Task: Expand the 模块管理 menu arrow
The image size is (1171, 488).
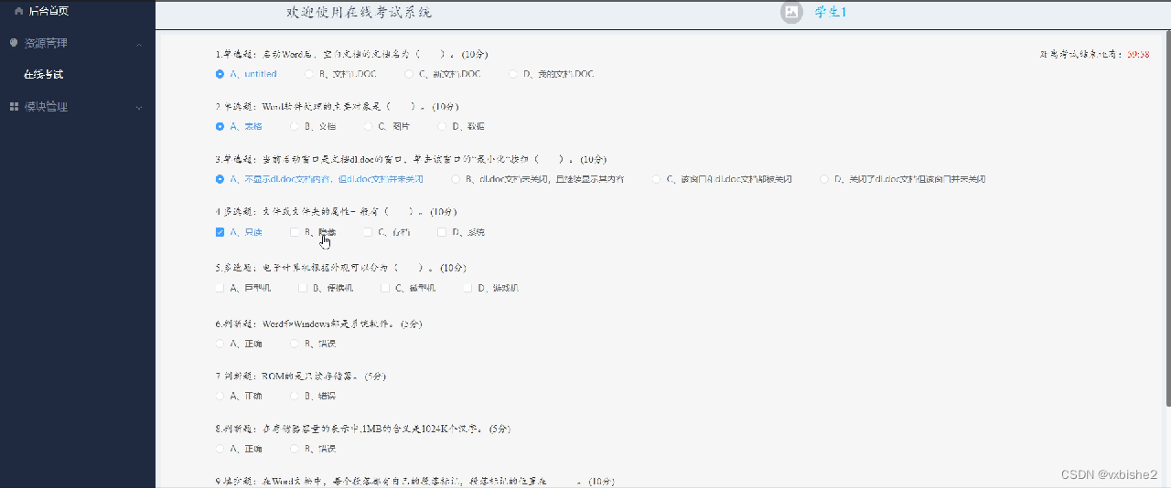Action: click(139, 107)
